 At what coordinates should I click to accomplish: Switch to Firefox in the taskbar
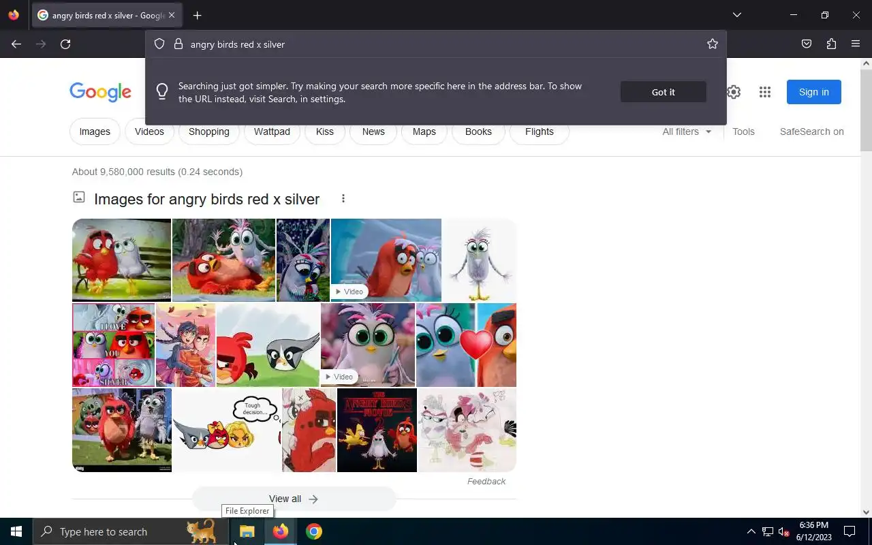281,531
